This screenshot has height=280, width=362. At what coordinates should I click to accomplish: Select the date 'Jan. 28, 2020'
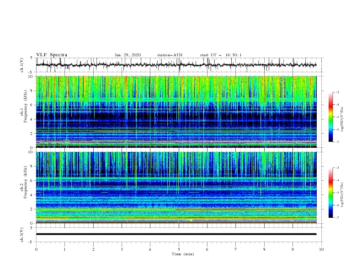coord(128,55)
